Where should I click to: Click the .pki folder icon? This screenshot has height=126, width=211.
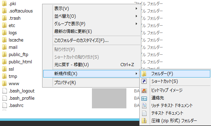pos(4,3)
